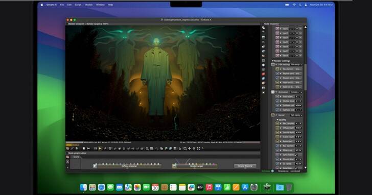Viewport: 372px width, 195px height.
Task: Expand the Filter size row arrow
Action: coord(281,151)
